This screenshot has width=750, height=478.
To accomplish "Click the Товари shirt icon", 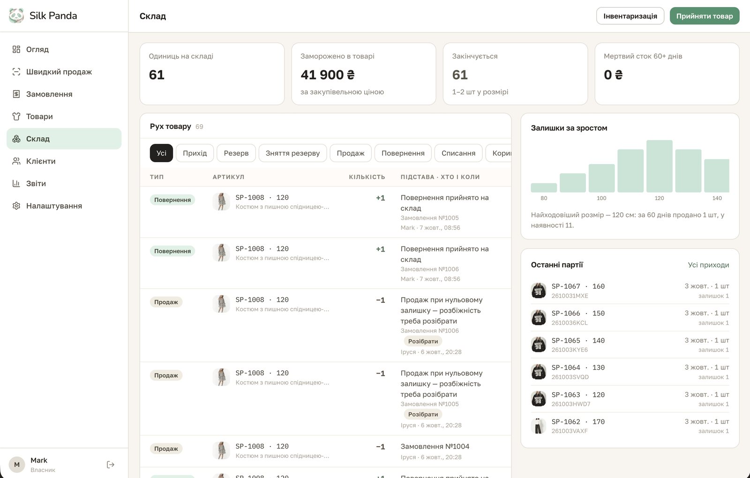I will point(16,116).
